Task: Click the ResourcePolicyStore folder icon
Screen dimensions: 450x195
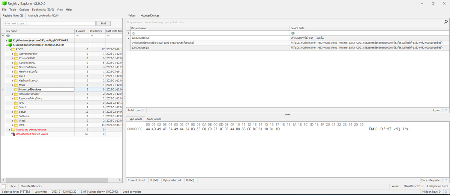Action: coord(16,98)
